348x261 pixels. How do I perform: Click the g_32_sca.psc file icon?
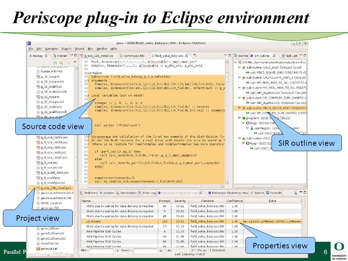pyautogui.click(x=38, y=97)
